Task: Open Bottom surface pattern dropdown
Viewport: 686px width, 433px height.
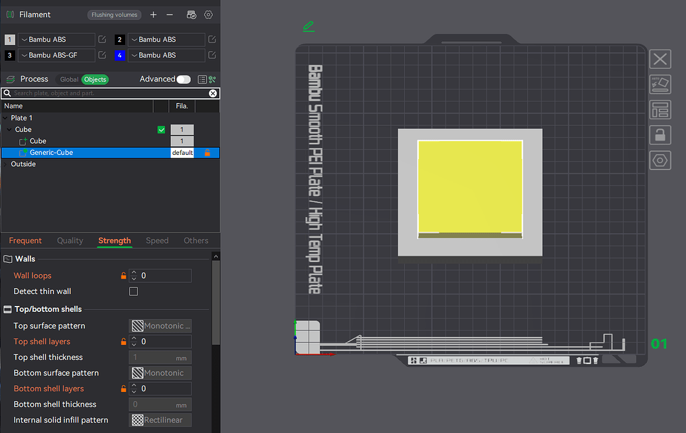Action: (160, 373)
